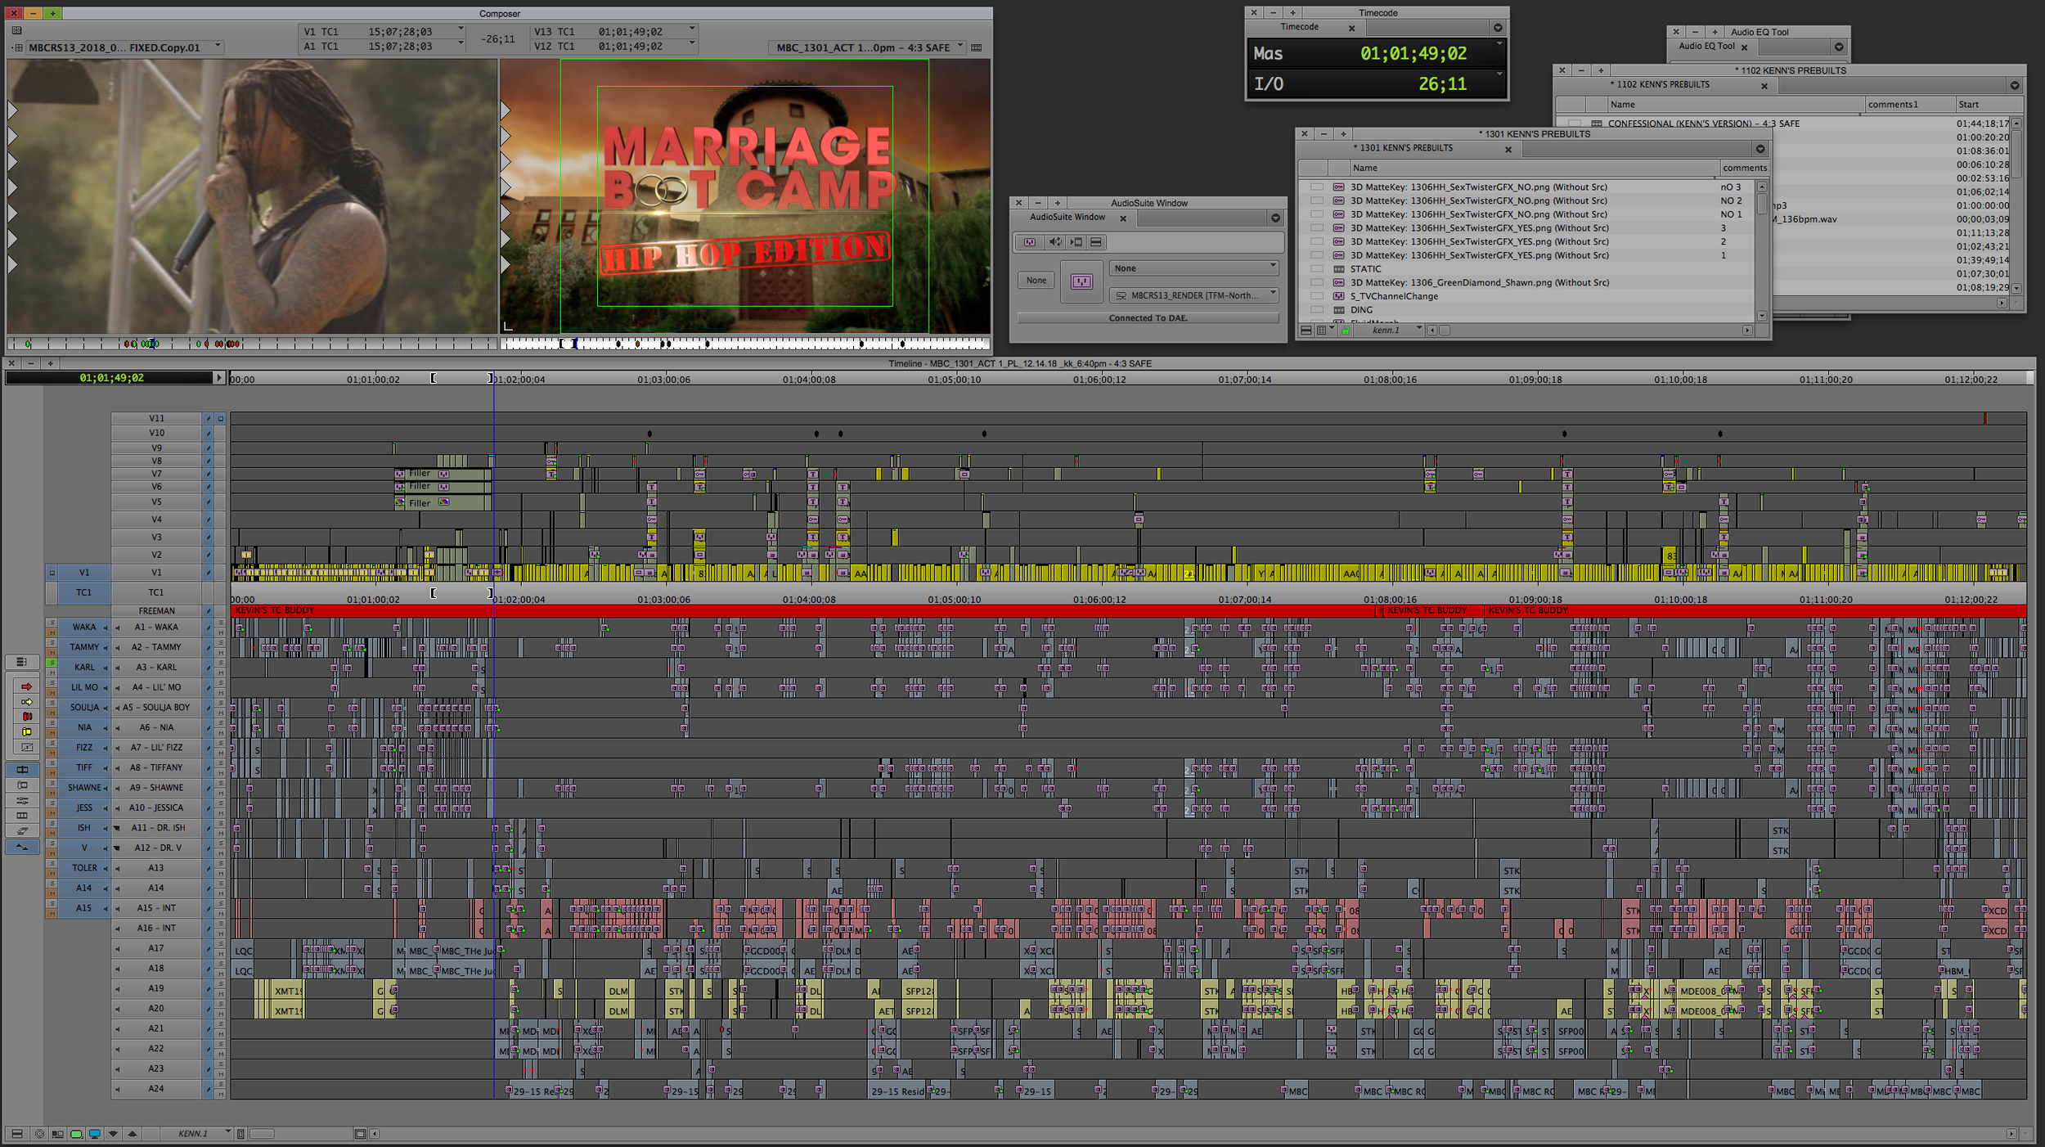The image size is (2045, 1147).
Task: Click the None button in the AudioSuite window
Action: (x=1036, y=281)
